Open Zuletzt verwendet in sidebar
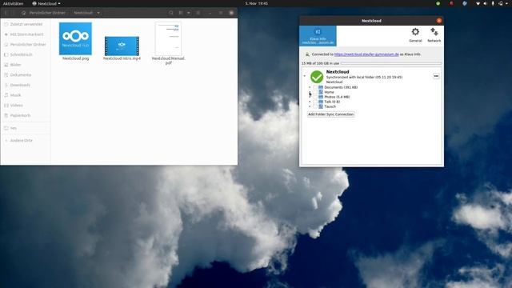The image size is (512, 288). coord(26,24)
